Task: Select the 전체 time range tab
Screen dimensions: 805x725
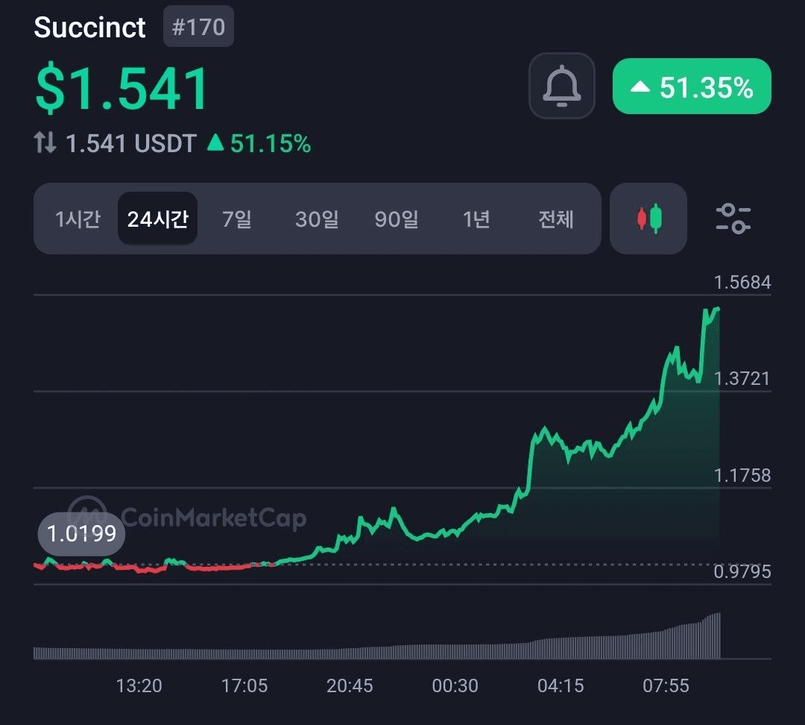Action: pyautogui.click(x=555, y=219)
